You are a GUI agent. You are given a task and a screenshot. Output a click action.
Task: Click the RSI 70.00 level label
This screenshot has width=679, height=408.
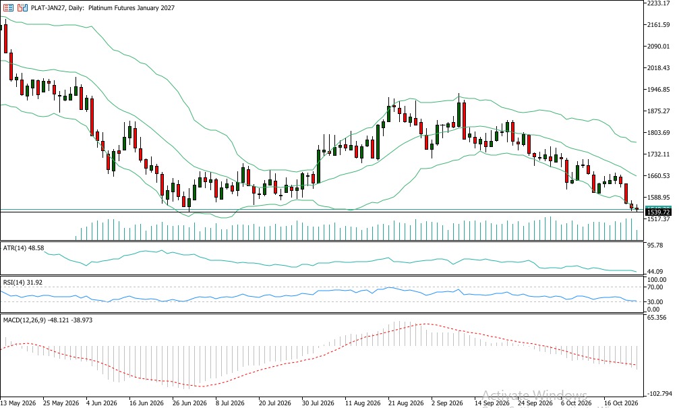pos(655,287)
